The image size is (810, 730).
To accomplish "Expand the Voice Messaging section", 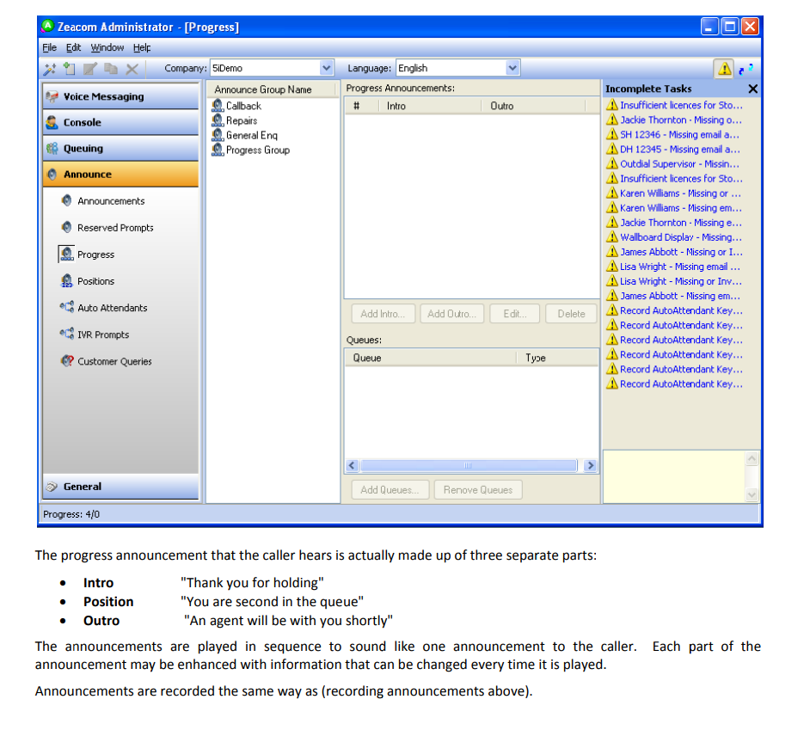I will [x=120, y=96].
